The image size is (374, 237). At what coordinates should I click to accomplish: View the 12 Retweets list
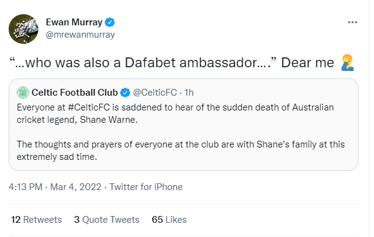36,220
